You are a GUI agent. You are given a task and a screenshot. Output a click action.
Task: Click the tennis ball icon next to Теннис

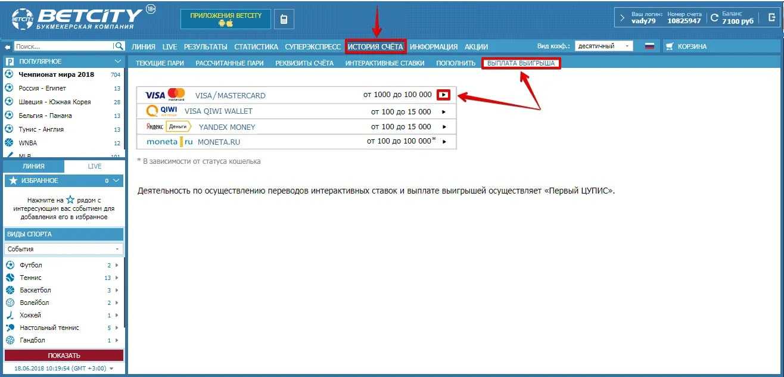(10, 278)
